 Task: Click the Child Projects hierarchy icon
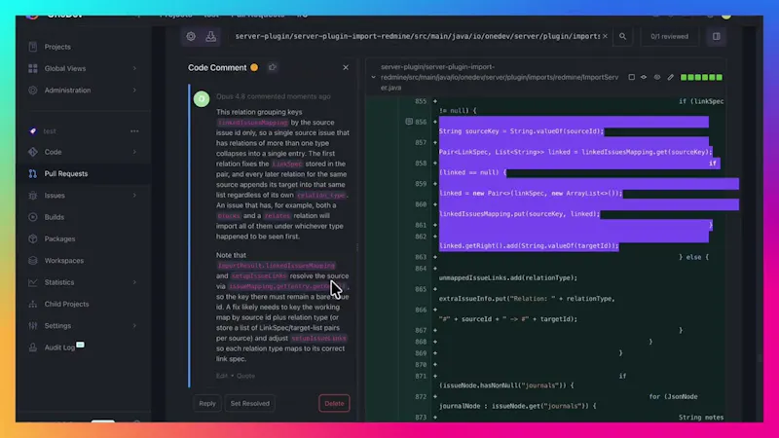click(x=33, y=304)
